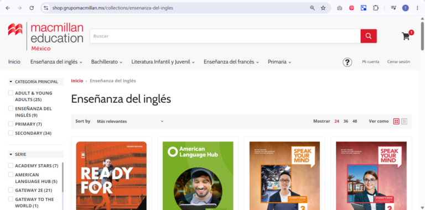Image resolution: width=425 pixels, height=210 pixels.
Task: Open the browser extensions puzzle icon
Action: (376, 8)
